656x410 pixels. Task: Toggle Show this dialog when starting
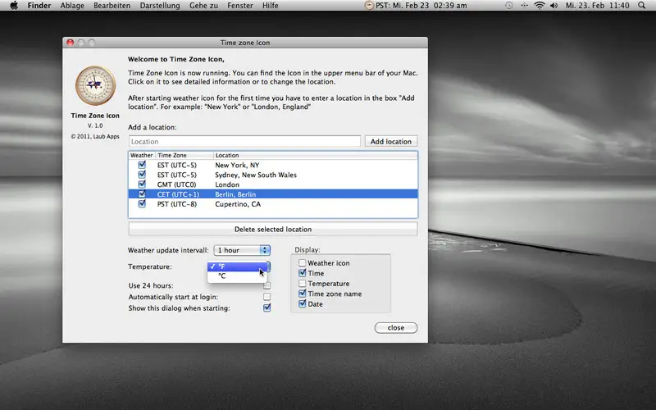tap(266, 308)
